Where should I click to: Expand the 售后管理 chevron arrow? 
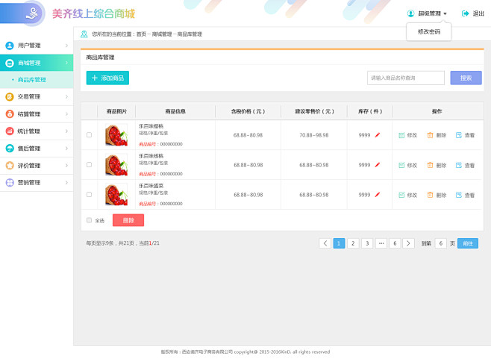66,149
